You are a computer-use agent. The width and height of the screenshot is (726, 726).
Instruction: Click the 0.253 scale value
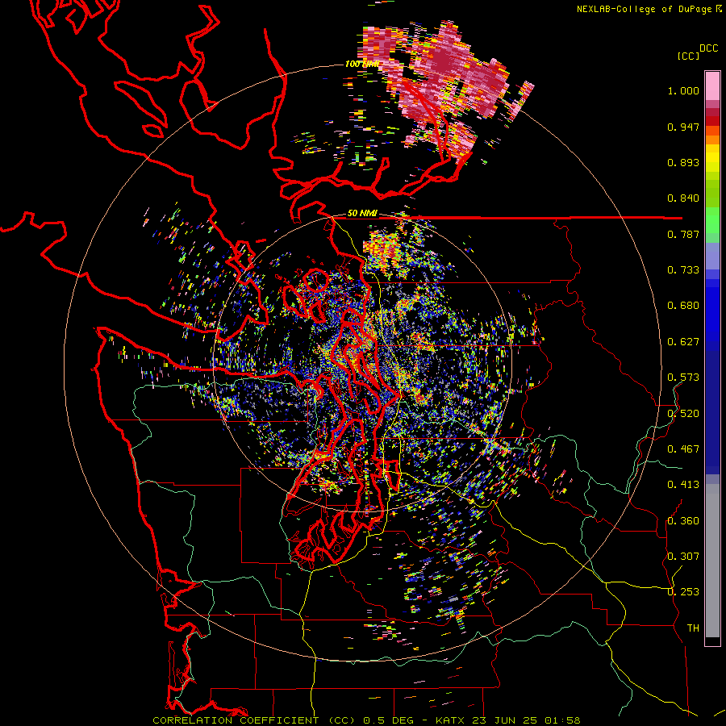[683, 592]
